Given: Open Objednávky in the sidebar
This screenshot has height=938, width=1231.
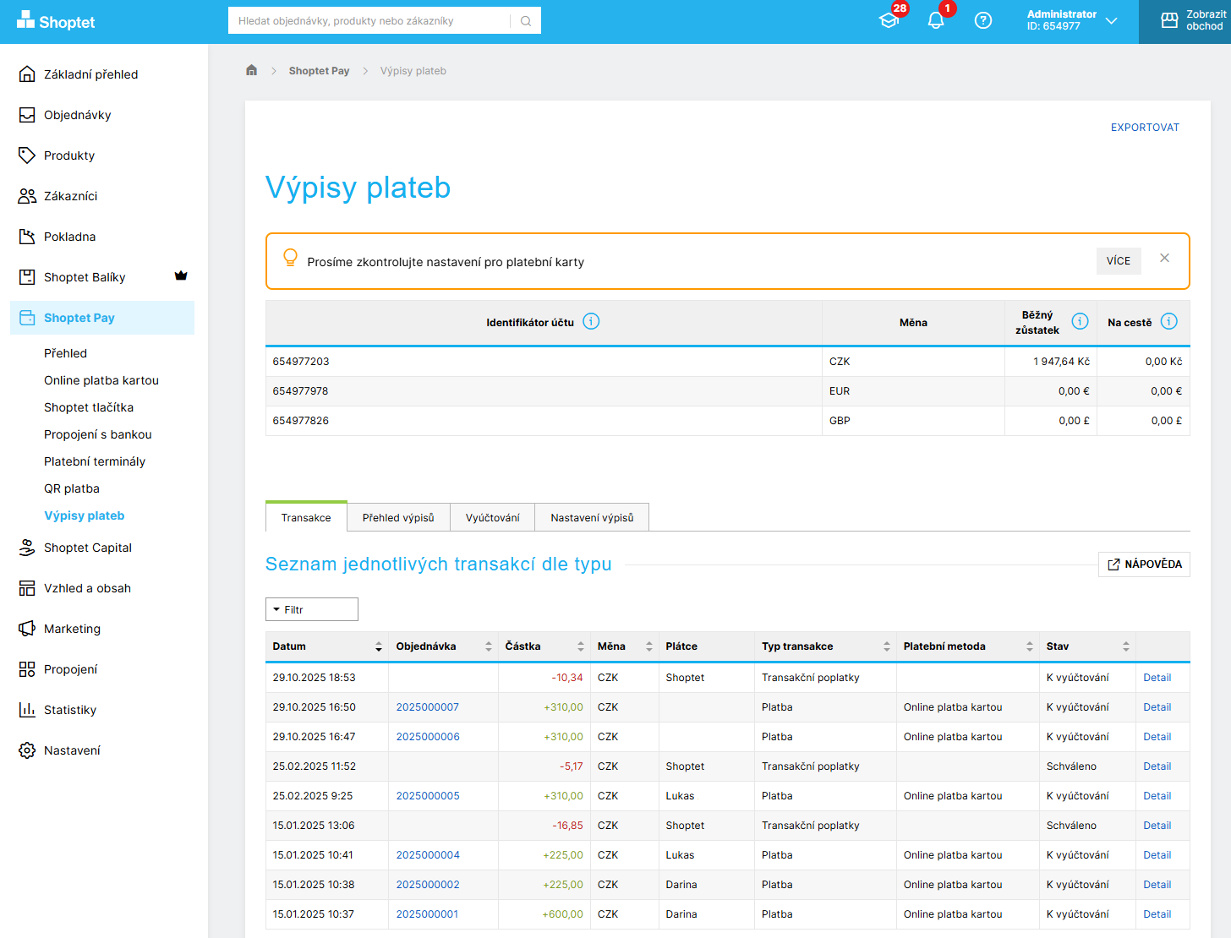Looking at the screenshot, I should [77, 115].
